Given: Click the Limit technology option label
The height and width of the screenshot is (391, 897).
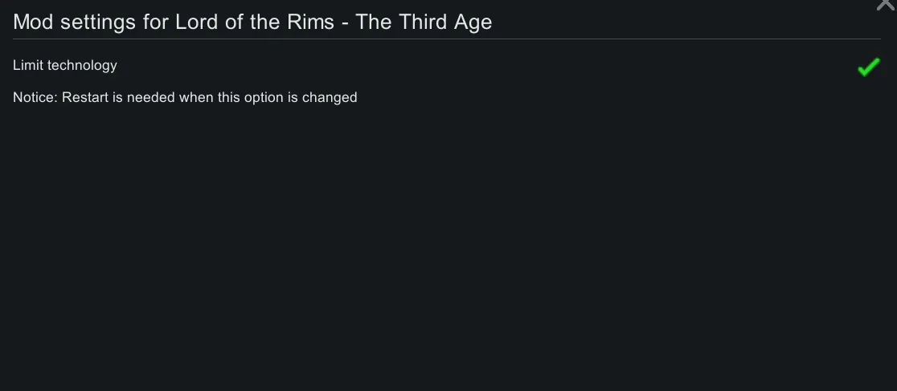Looking at the screenshot, I should click(x=65, y=66).
